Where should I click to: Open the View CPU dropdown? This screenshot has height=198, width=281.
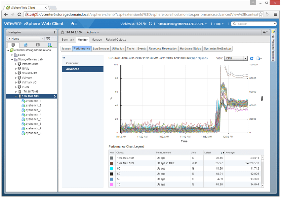[x=236, y=58]
